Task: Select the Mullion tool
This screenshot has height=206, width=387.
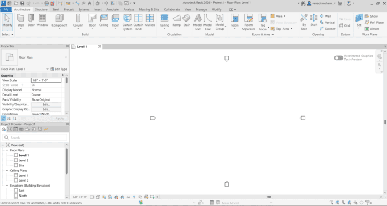Action: pos(150,20)
